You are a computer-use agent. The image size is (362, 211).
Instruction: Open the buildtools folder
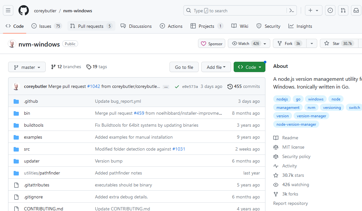pos(34,125)
